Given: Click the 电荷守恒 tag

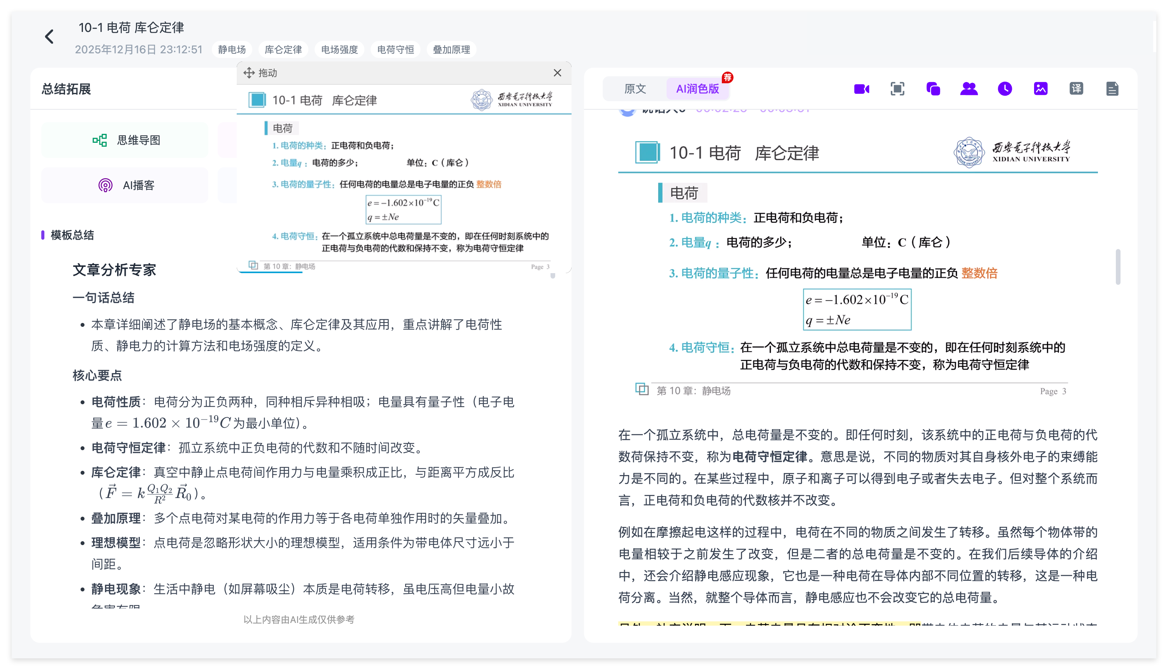Looking at the screenshot, I should 396,50.
